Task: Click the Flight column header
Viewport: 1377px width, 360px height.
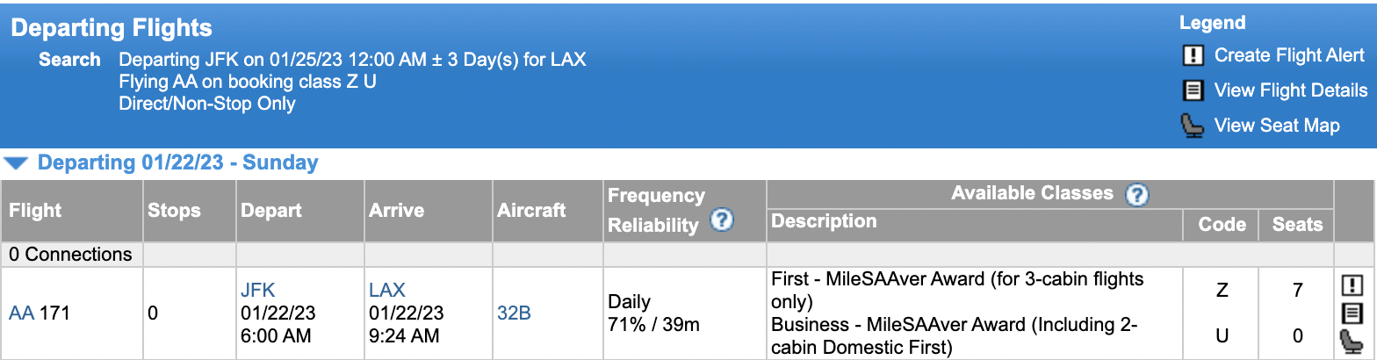Action: tap(35, 211)
